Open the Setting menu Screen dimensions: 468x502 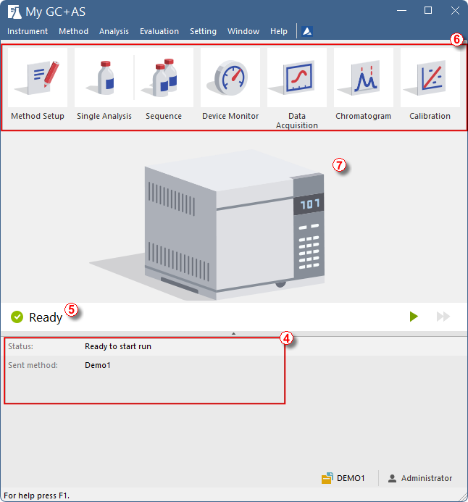pos(203,31)
